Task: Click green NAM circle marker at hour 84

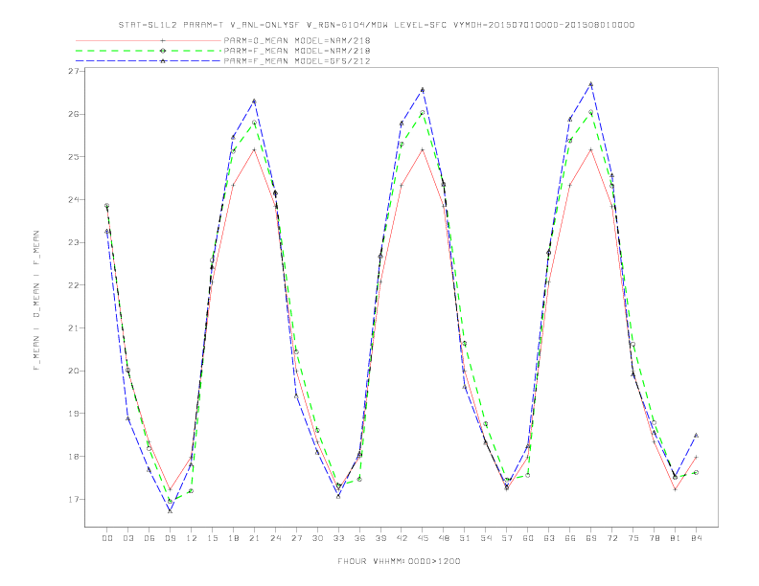Action: click(696, 472)
